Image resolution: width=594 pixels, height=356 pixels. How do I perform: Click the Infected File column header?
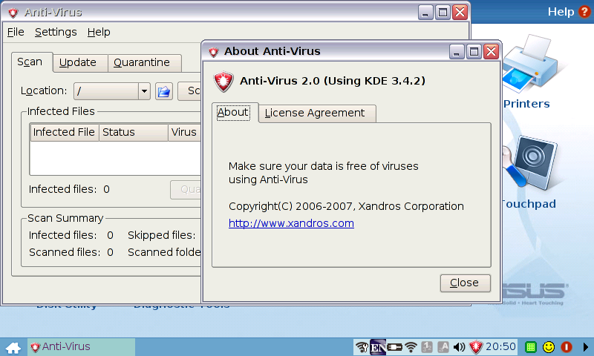click(x=65, y=133)
